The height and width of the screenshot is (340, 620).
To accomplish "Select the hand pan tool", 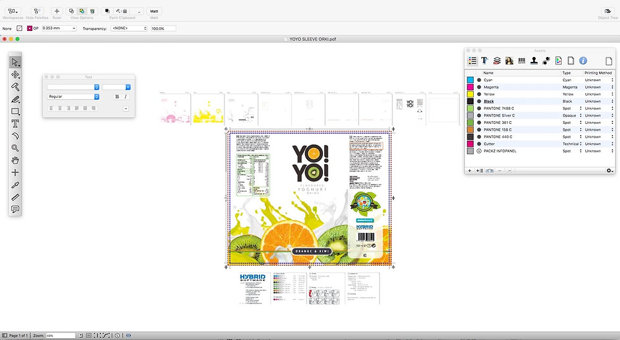I will pyautogui.click(x=15, y=160).
